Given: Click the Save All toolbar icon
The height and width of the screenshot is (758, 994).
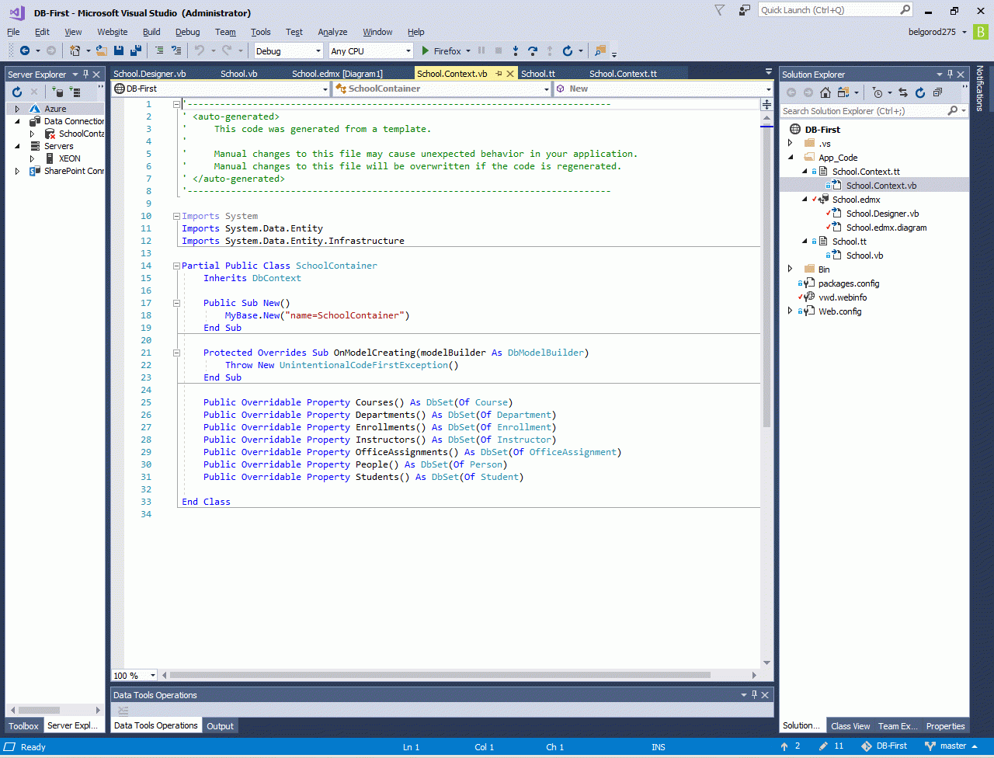Looking at the screenshot, I should (x=136, y=50).
